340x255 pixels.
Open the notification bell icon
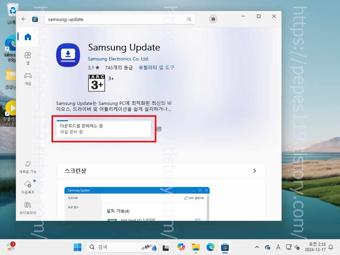pos(331,247)
